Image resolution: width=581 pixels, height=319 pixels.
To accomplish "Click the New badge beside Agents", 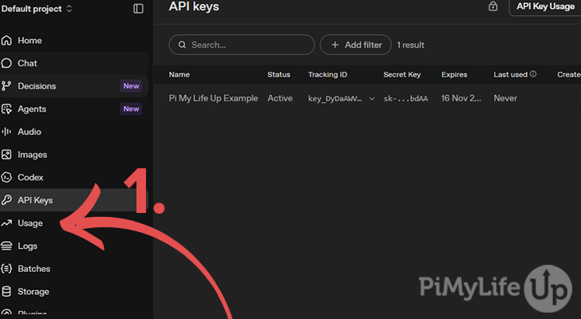I will click(131, 108).
